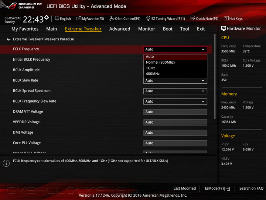This screenshot has height=200, width=266.
Task: Switch to EzMode(F7)
Action: tap(218, 189)
